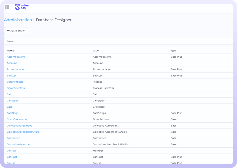Open the CommitteeMember entity
The height and width of the screenshot is (168, 237).
point(19,144)
